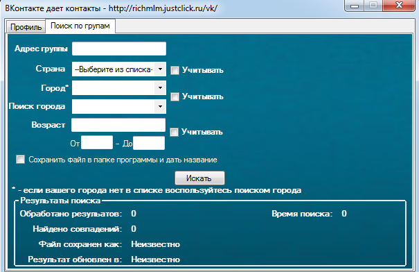The height and width of the screenshot is (272, 419).
Task: Click the Возраст text field
Action: click(118, 125)
